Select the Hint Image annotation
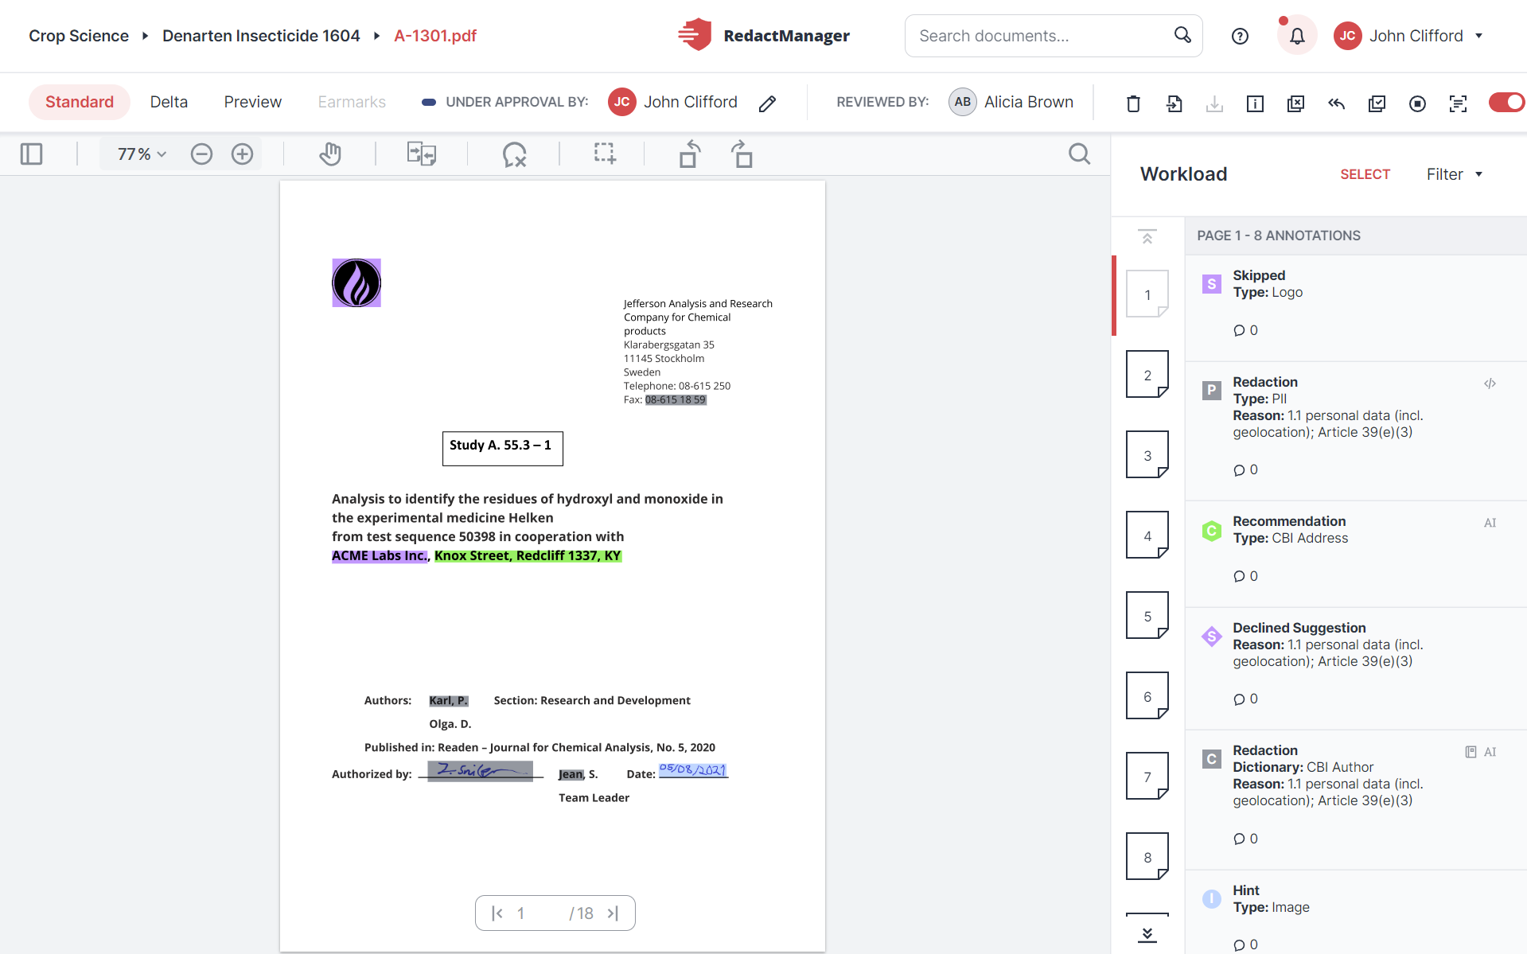Viewport: 1527px width, 954px height. pos(1356,913)
